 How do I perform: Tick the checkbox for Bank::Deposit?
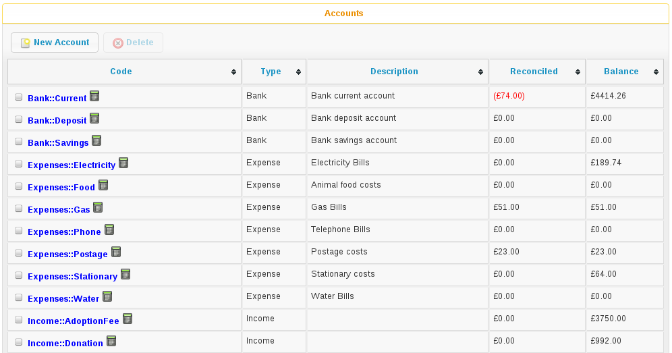19,120
